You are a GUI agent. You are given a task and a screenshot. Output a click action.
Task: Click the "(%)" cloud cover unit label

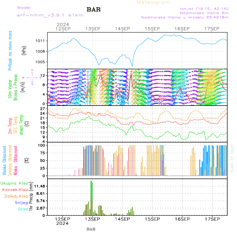pyautogui.click(x=27, y=160)
